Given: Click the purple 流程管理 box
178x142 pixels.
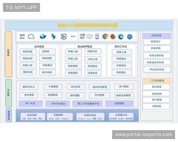Looking at the screenshot, I should click(120, 104).
